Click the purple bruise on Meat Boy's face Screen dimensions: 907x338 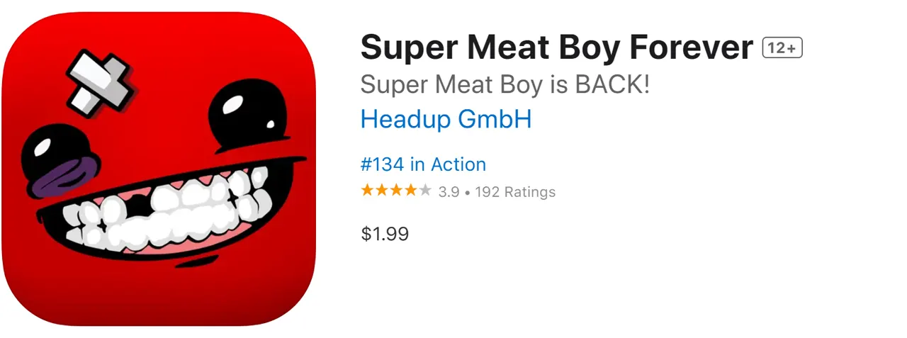click(59, 176)
